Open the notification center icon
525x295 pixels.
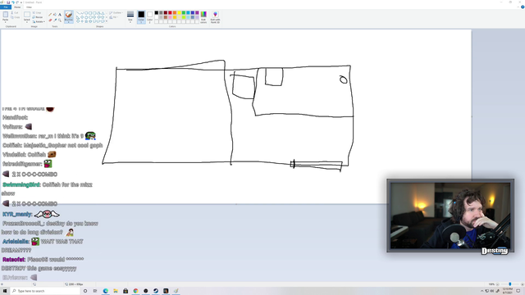pos(518,291)
